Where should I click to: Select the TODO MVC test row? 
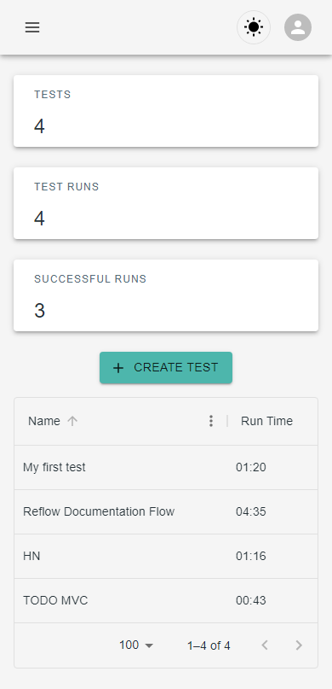(x=166, y=600)
